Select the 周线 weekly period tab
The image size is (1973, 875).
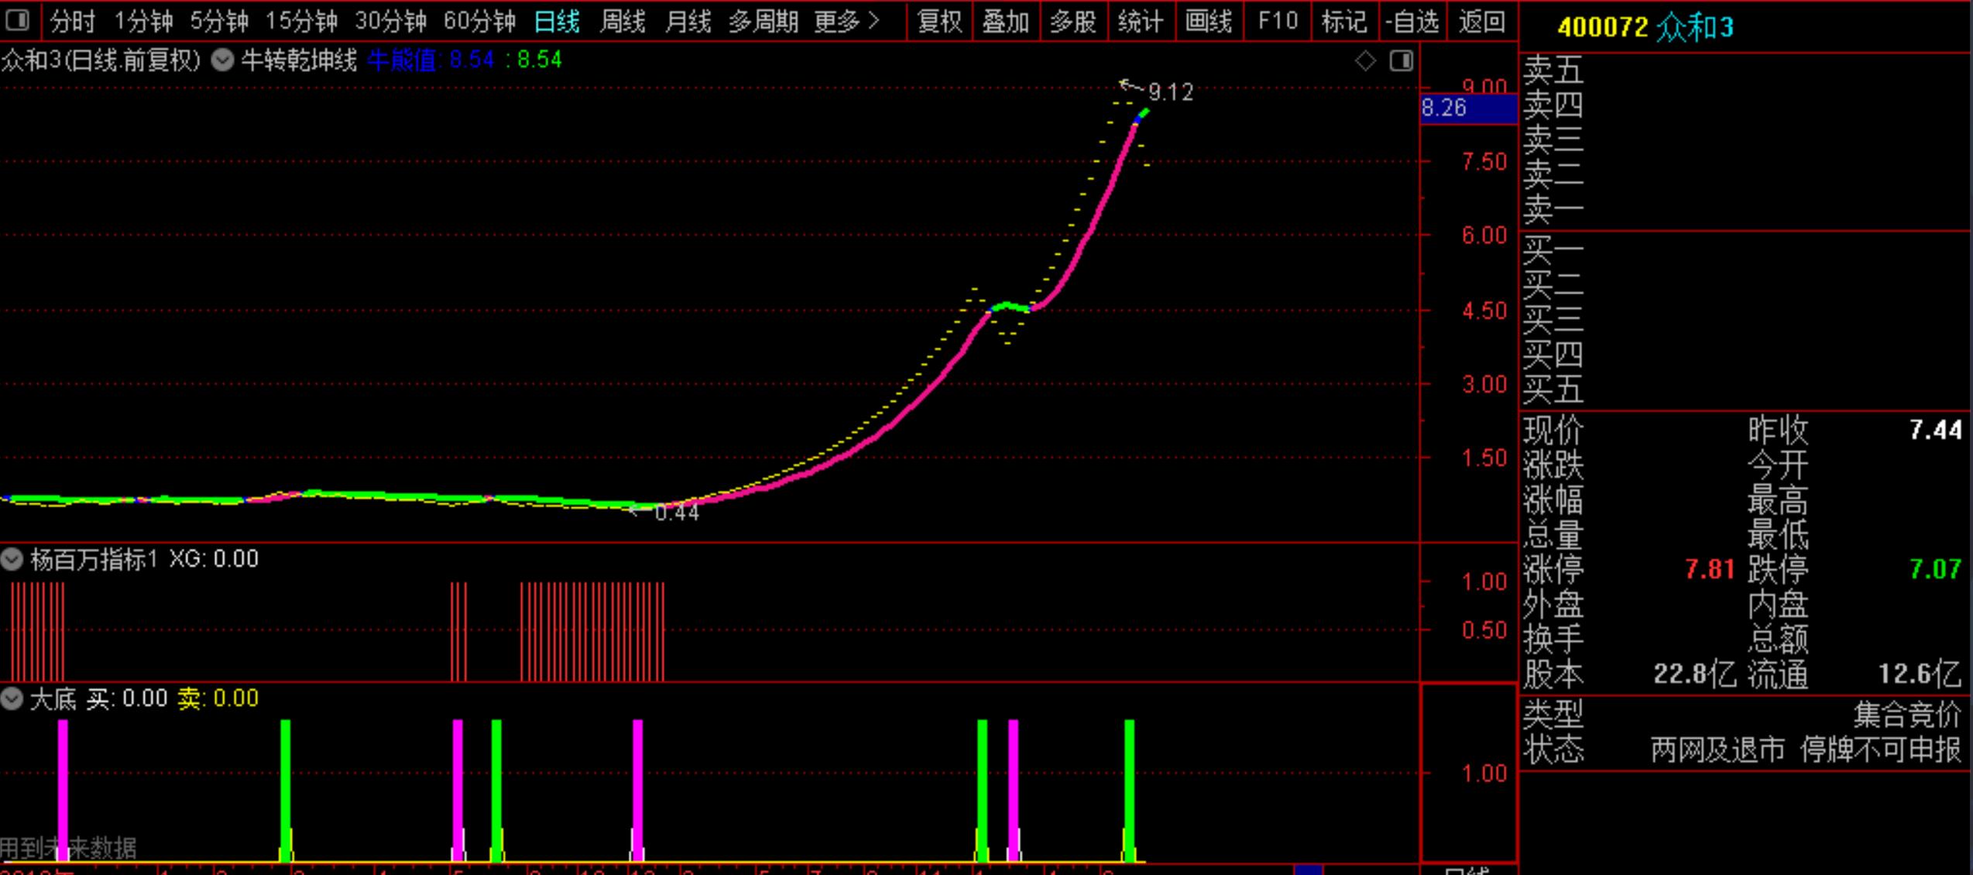click(622, 21)
